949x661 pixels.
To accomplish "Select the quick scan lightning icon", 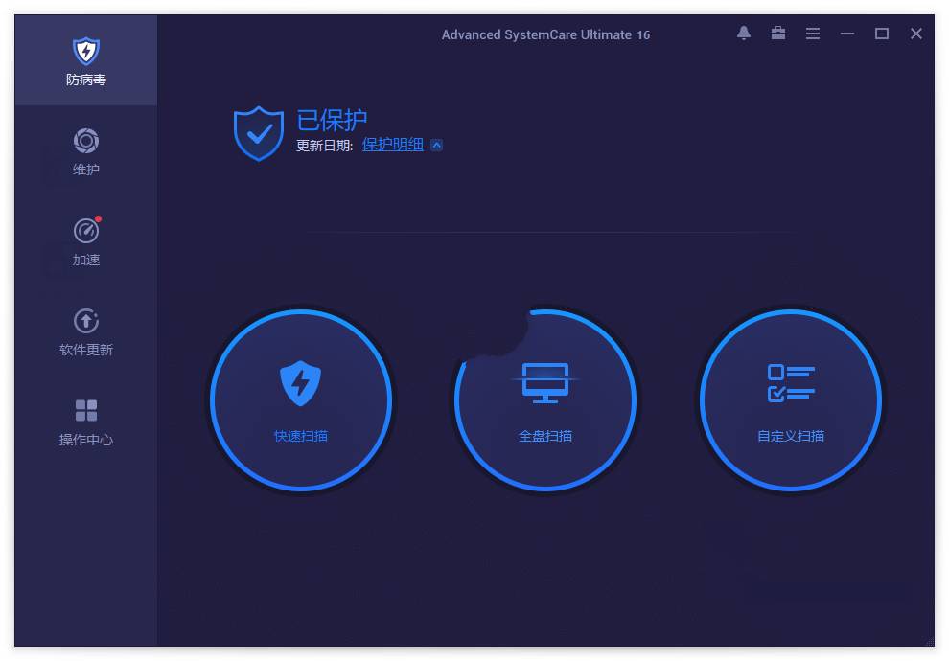I will tap(301, 383).
